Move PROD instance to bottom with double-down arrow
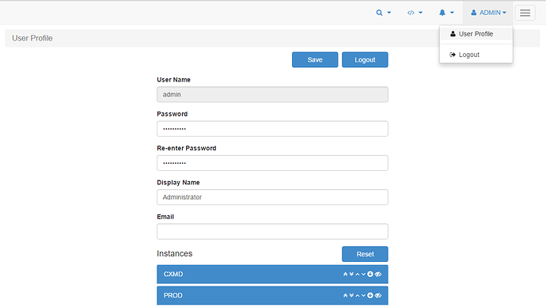546x307 pixels. tap(351, 295)
